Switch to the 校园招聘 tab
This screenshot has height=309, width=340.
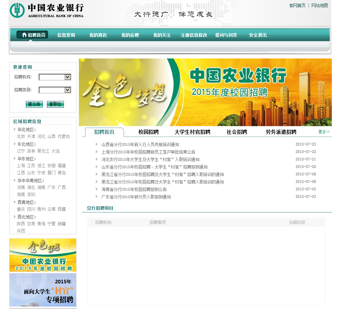point(149,132)
